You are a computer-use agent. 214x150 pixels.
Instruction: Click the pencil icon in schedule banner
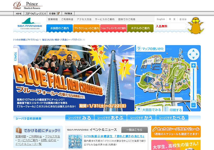154,129
